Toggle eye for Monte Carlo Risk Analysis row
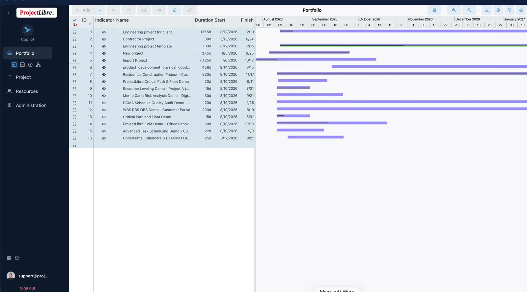The image size is (527, 292). pyautogui.click(x=104, y=96)
